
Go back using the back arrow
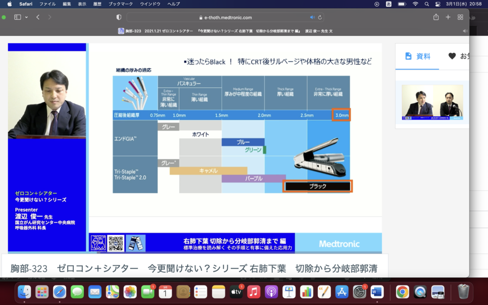click(x=38, y=17)
